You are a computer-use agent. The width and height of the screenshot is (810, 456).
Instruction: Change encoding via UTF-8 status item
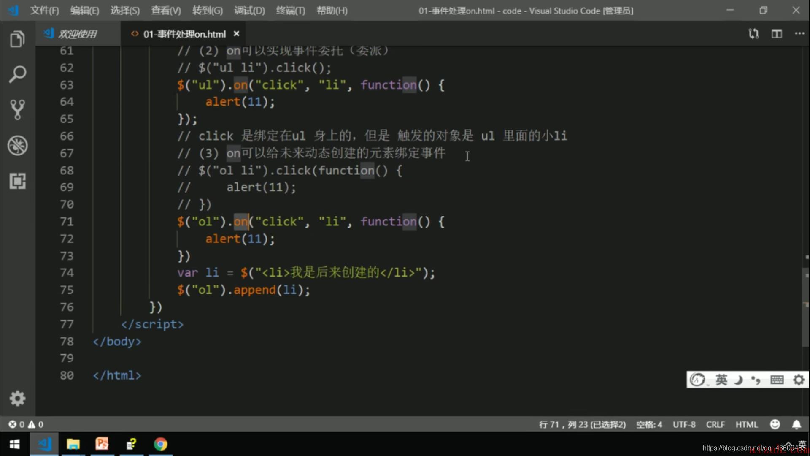(x=684, y=424)
